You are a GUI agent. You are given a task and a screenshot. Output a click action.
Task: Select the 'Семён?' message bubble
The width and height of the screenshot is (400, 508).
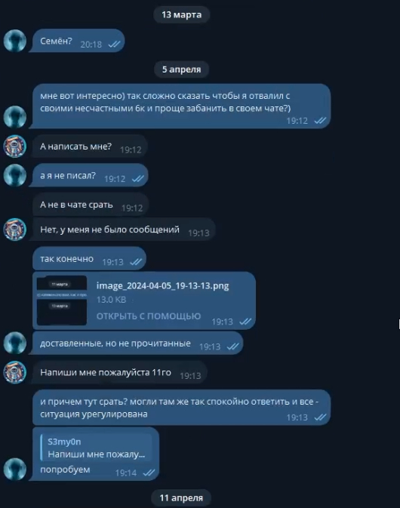77,41
